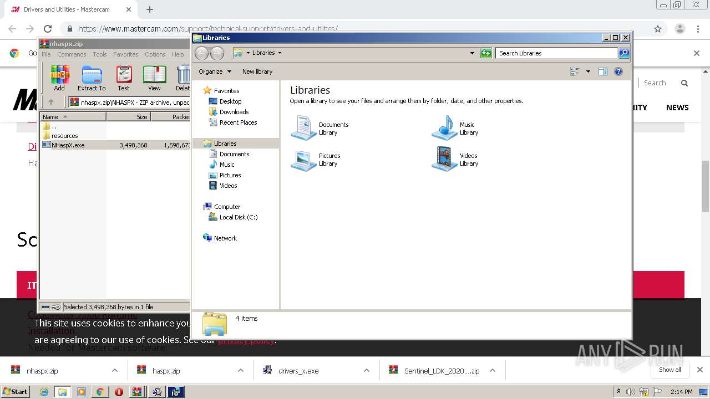Open the view options dropdown arrow
This screenshot has width=710, height=399.
(x=588, y=71)
